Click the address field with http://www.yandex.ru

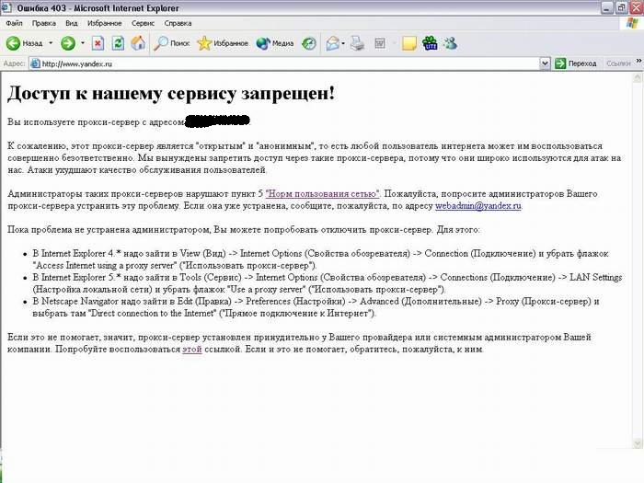pyautogui.click(x=284, y=63)
